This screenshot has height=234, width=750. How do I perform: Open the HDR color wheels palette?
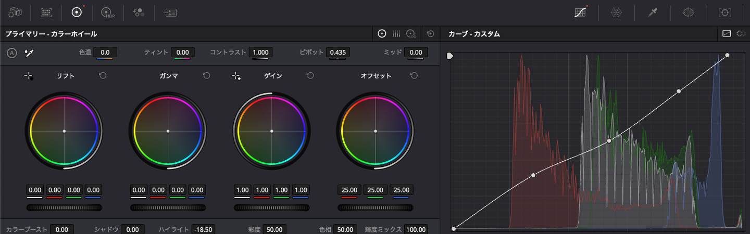[x=107, y=12]
